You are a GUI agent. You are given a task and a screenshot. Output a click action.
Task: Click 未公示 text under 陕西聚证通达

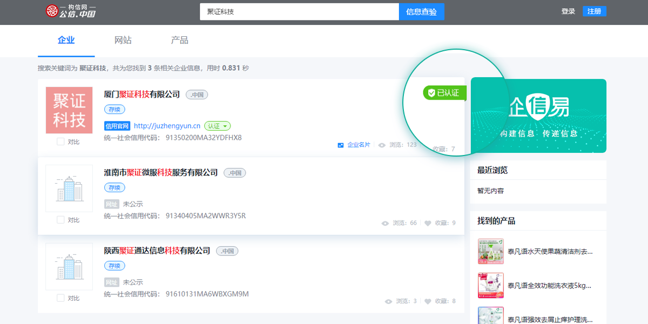tap(133, 282)
